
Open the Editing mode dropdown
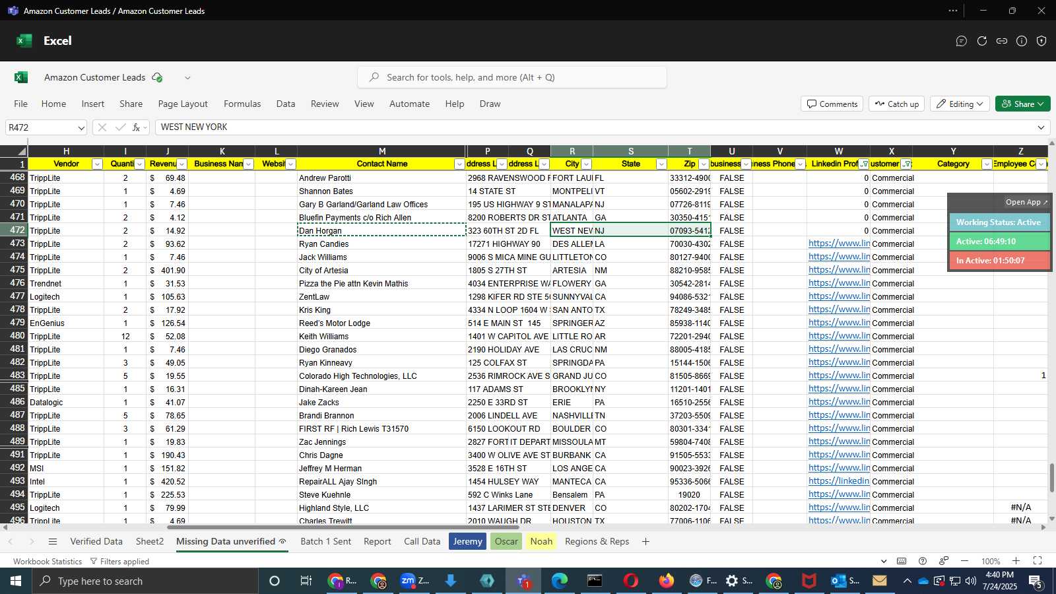coord(960,104)
